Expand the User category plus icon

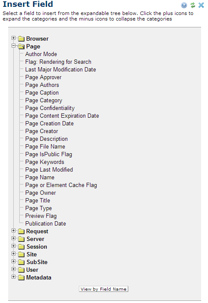click(13, 269)
